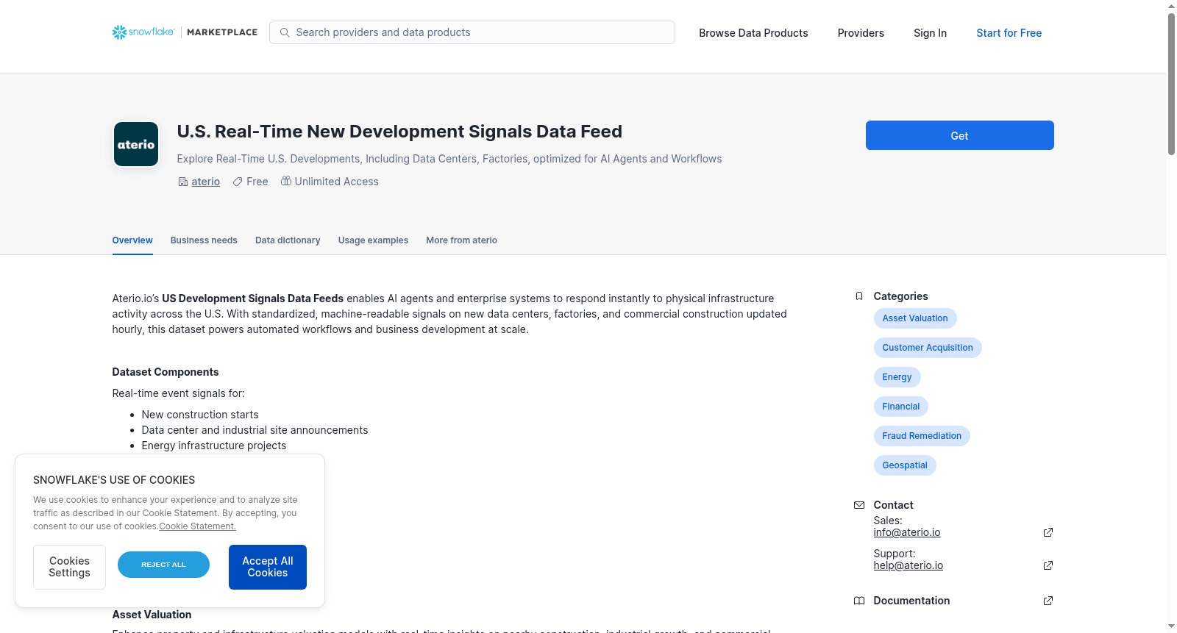This screenshot has width=1177, height=633.
Task: Click the info@aterio.io sales email
Action: 907,532
